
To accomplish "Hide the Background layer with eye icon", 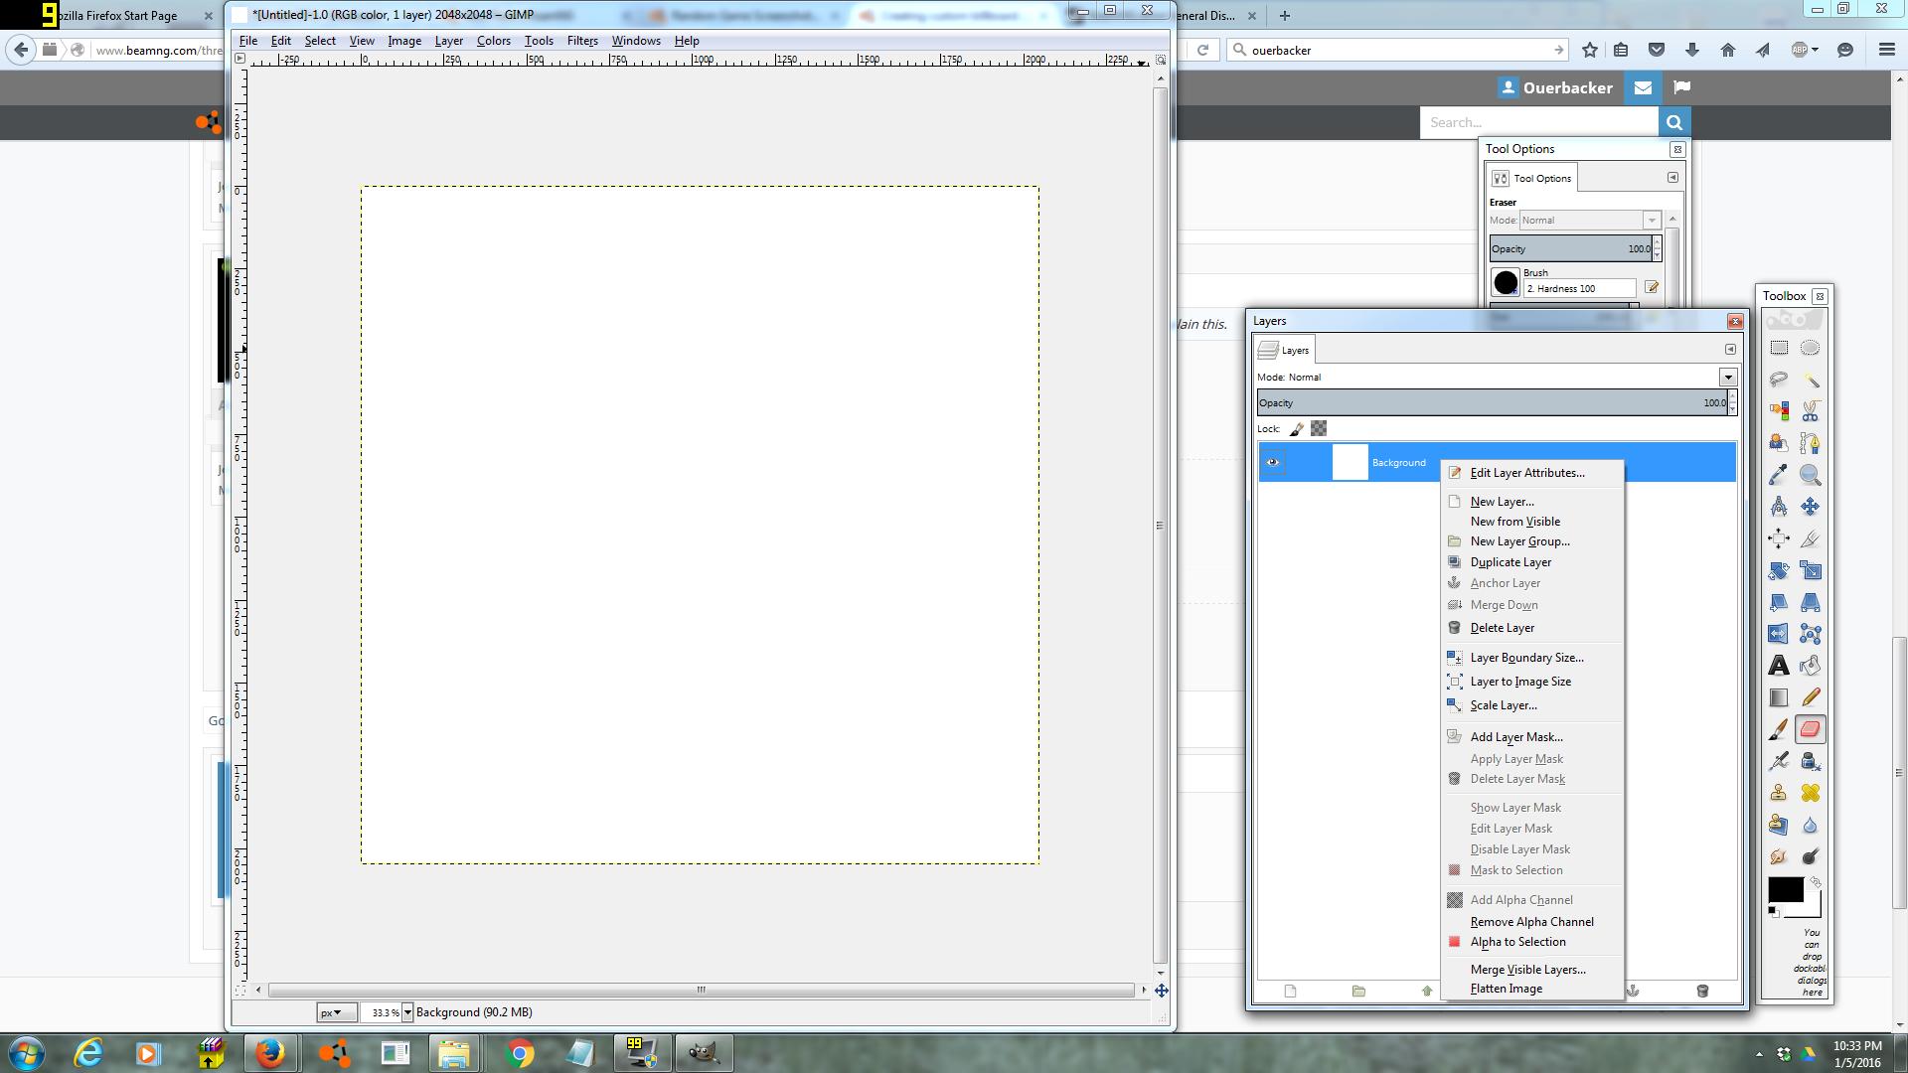I will (x=1273, y=462).
